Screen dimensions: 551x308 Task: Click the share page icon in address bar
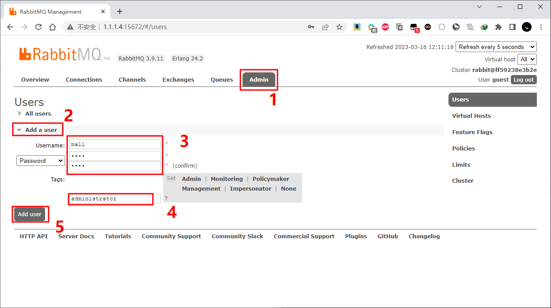click(325, 27)
